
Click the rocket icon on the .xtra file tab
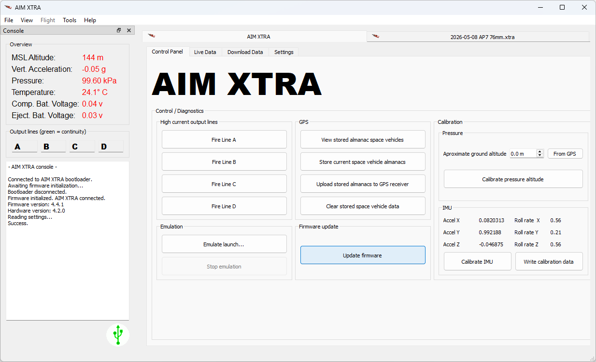coord(375,36)
